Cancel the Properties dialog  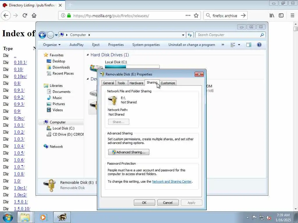pos(168,202)
